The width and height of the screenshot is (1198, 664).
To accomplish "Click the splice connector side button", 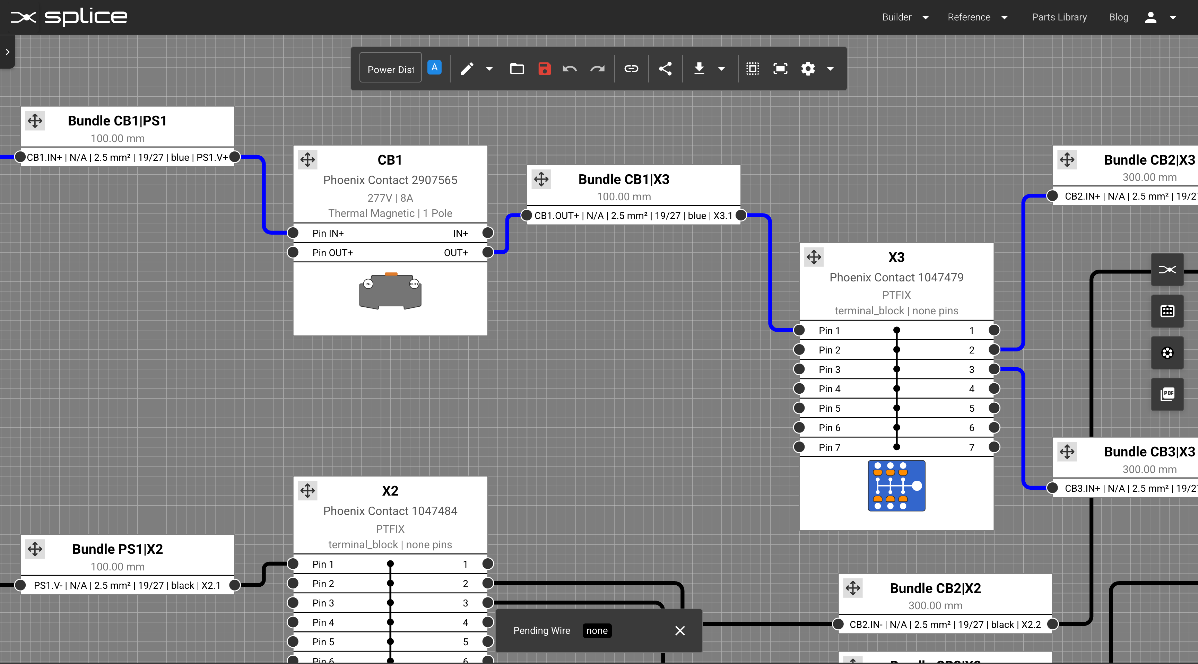I will (x=1167, y=270).
